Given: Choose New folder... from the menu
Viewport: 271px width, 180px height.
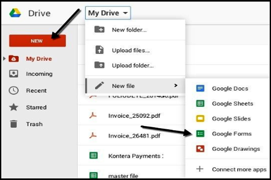Looking at the screenshot, I should point(135,30).
